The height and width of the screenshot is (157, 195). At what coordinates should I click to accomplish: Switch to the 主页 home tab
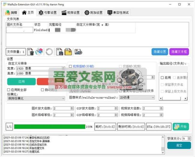(x=28, y=12)
